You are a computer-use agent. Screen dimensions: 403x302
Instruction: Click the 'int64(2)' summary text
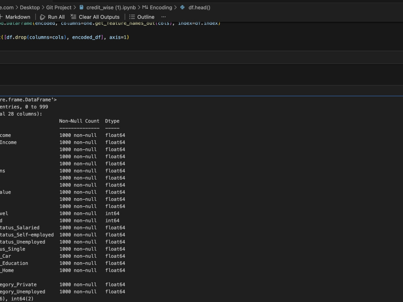[x=22, y=299]
